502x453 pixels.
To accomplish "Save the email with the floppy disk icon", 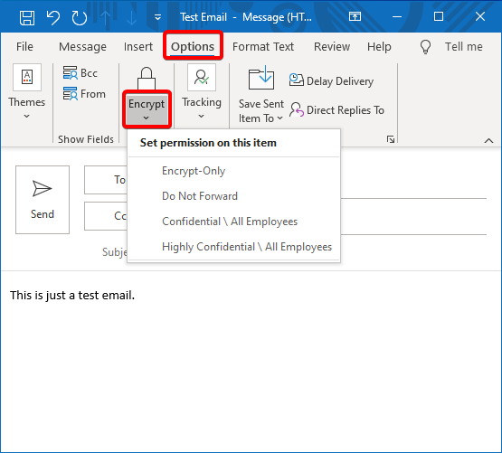I will pos(27,17).
